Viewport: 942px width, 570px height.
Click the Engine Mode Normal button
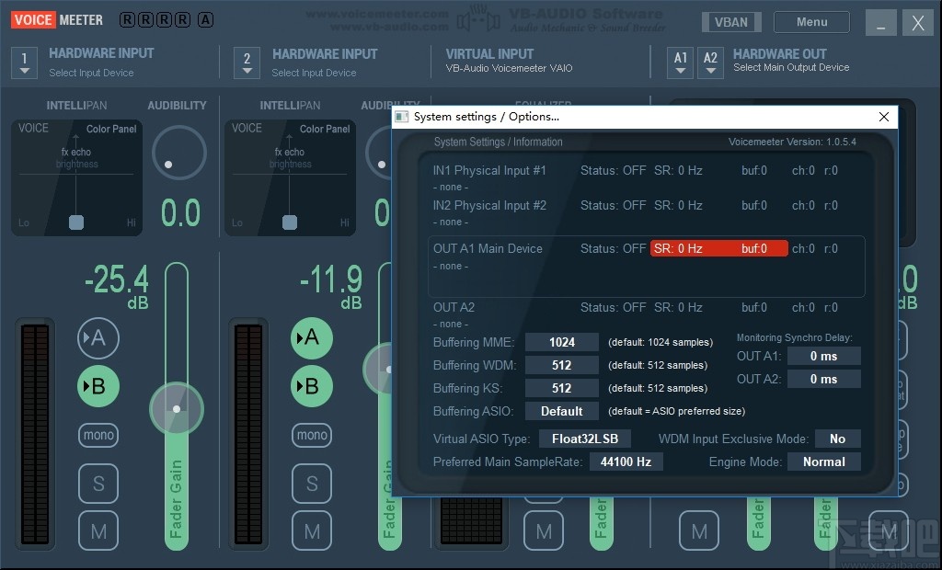click(x=823, y=462)
